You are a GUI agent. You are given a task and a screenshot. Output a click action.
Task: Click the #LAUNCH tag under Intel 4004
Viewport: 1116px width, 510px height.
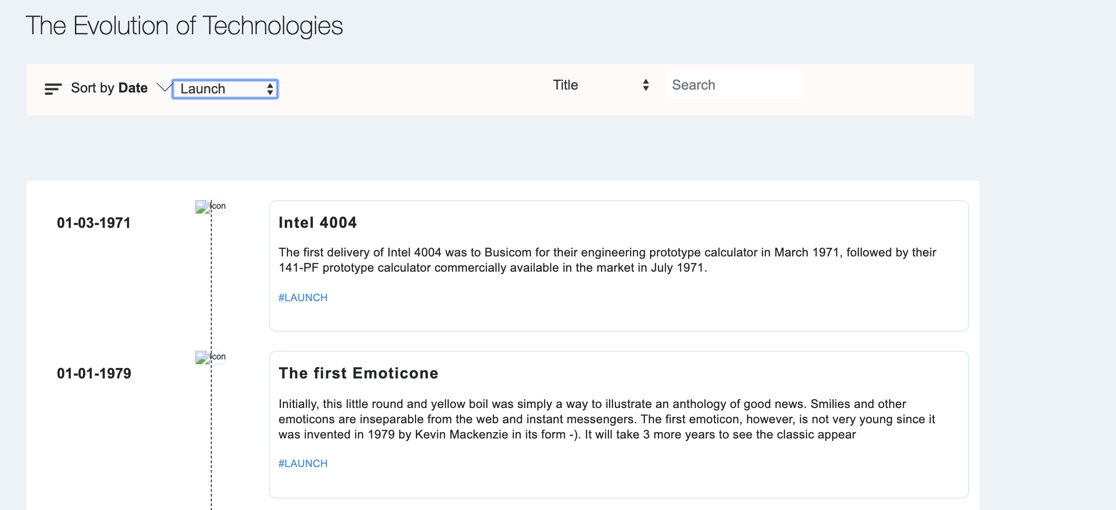(303, 298)
